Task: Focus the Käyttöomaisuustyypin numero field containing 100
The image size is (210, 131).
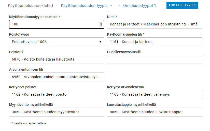Action: pyautogui.click(x=53, y=24)
